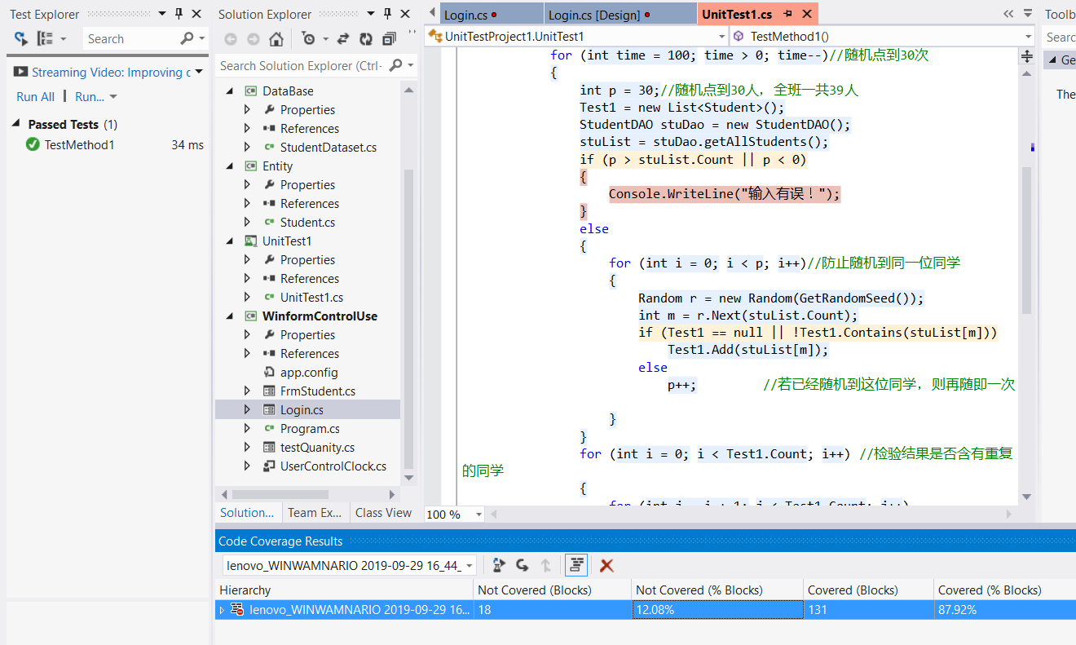Viewport: 1076px width, 645px height.
Task: Refresh Solution Explorer
Action: tap(366, 38)
